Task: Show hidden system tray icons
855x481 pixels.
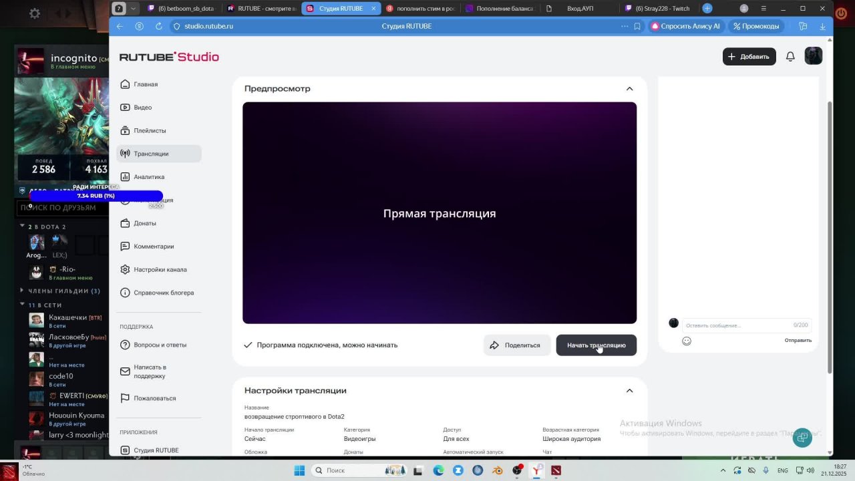Action: [723, 470]
